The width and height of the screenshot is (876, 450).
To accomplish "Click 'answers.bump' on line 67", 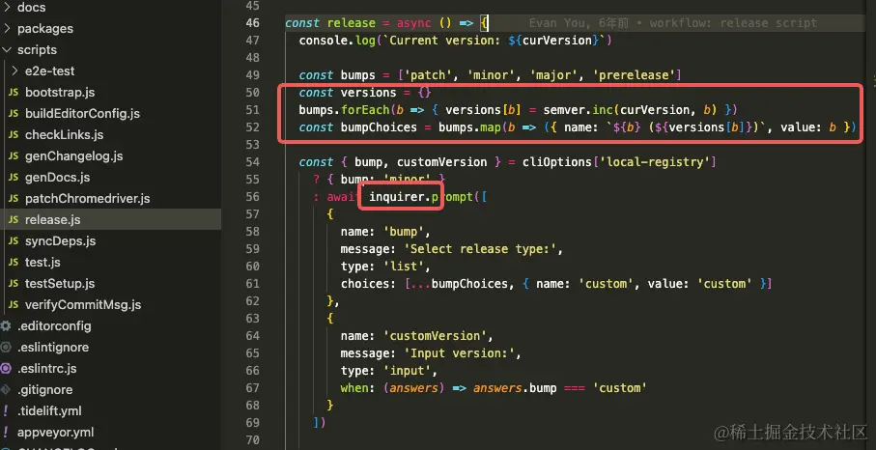I will 515,388.
